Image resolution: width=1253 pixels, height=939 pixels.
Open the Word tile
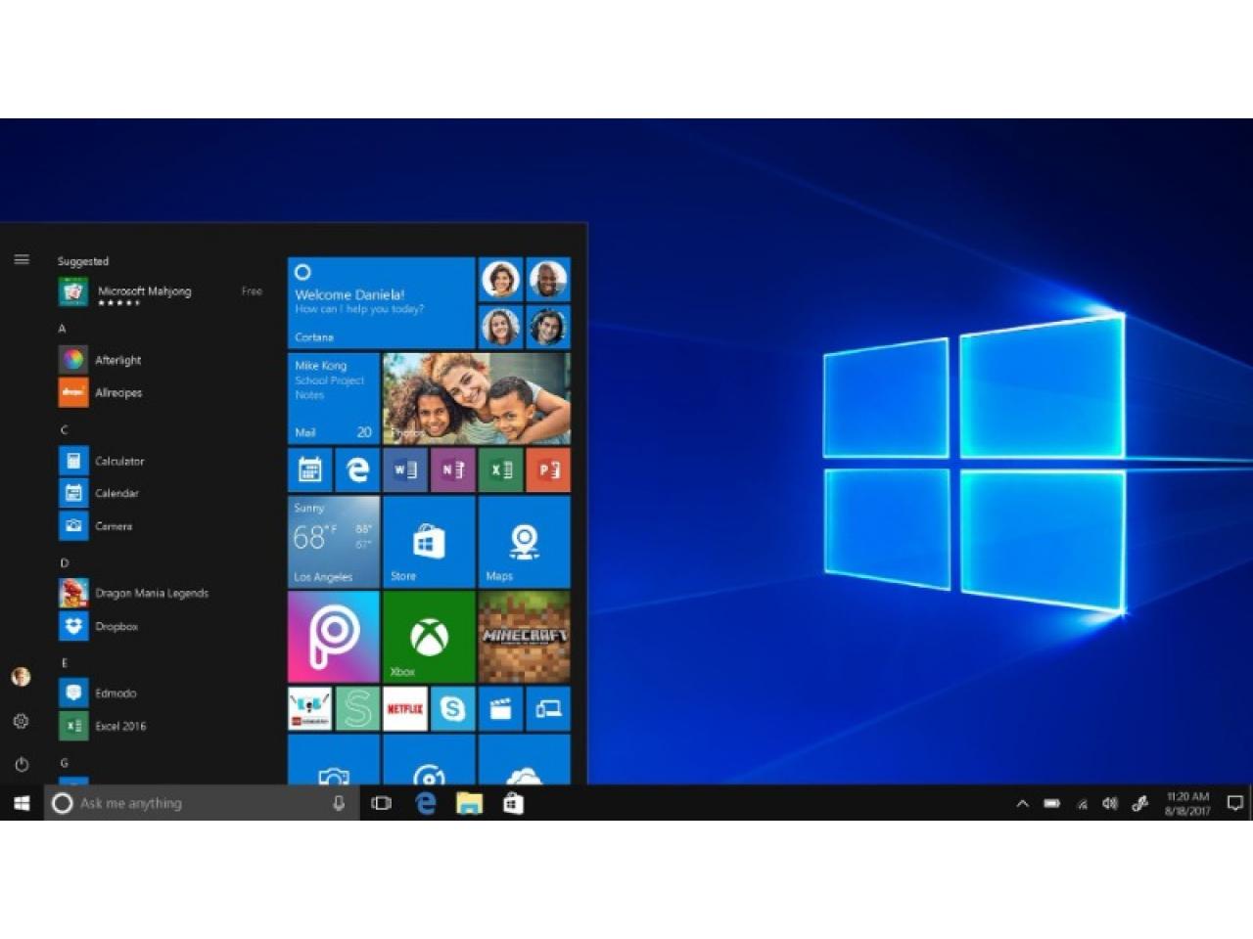(x=405, y=469)
